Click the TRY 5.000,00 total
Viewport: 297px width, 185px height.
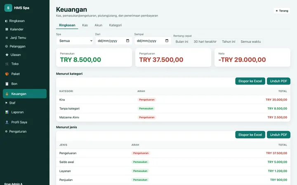click(277, 162)
